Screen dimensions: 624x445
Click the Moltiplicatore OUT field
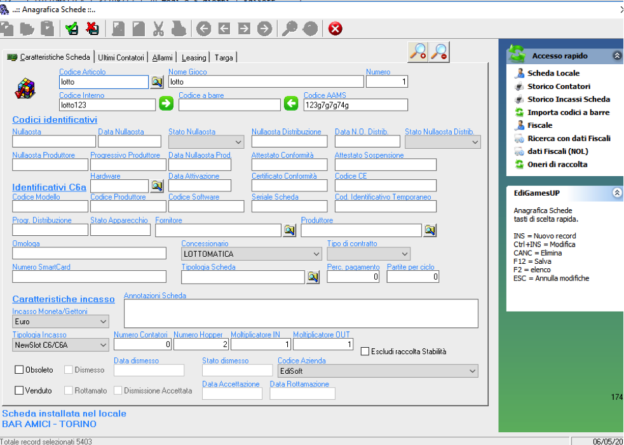[323, 345]
